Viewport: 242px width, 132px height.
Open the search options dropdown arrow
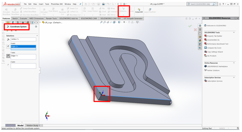click(x=217, y=4)
